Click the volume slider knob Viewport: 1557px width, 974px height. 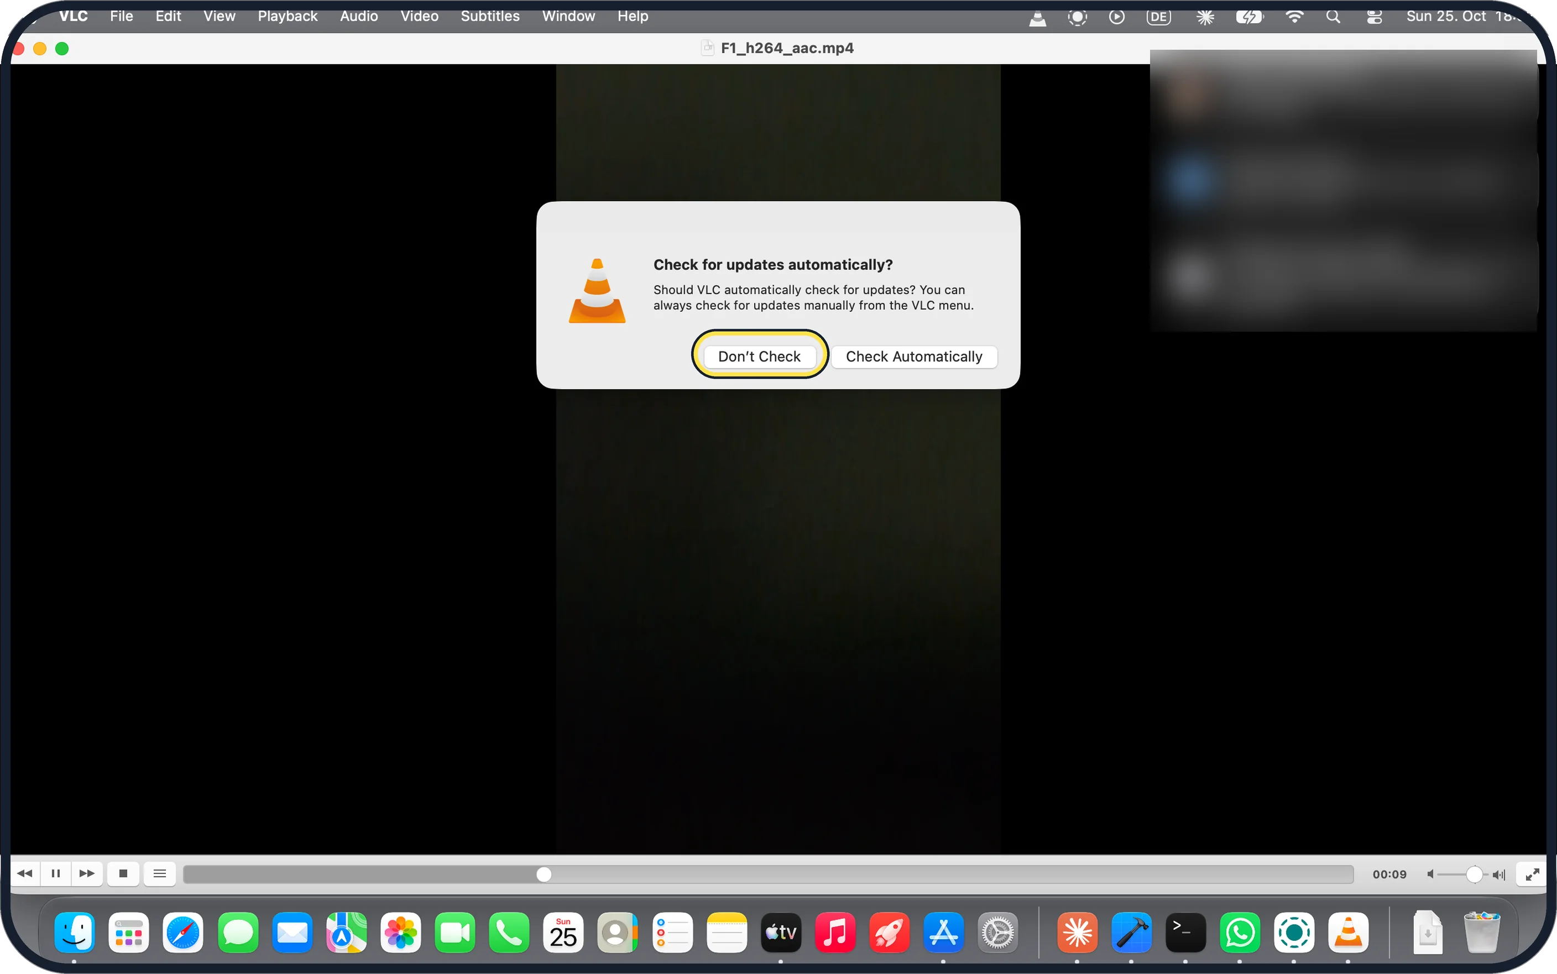pyautogui.click(x=1474, y=874)
